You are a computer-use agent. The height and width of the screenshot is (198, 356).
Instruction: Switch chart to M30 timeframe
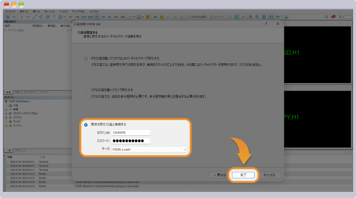pos(91,17)
